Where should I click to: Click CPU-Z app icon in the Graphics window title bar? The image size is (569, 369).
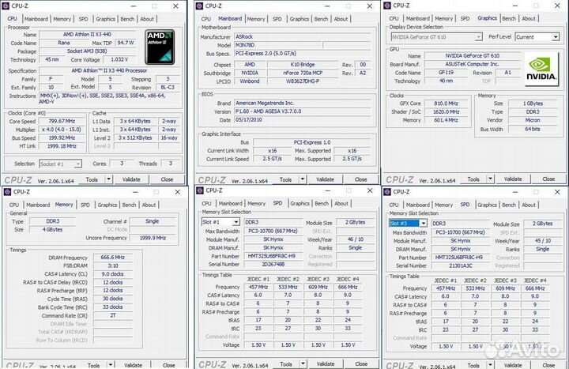point(387,6)
